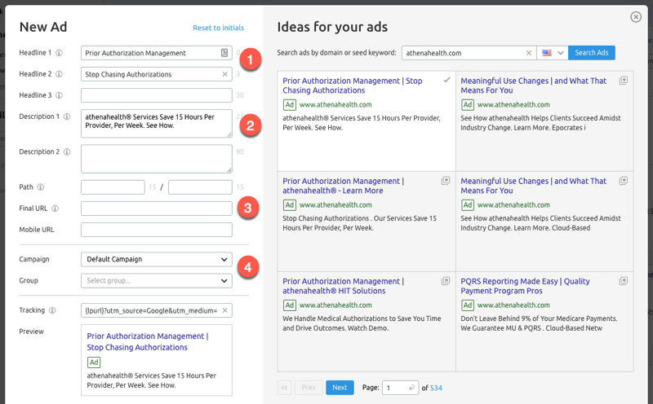Click the Page number input box
This screenshot has width=653, height=404.
click(398, 388)
